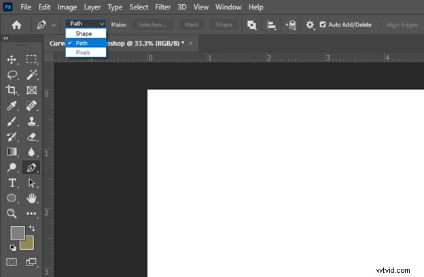This screenshot has height=277, width=424.
Task: Open the View menu
Action: tap(201, 7)
